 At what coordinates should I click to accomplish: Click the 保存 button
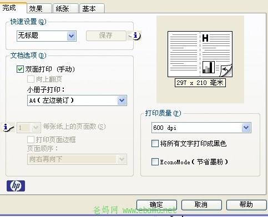click(x=106, y=36)
